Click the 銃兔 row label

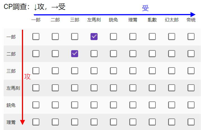point(11,105)
